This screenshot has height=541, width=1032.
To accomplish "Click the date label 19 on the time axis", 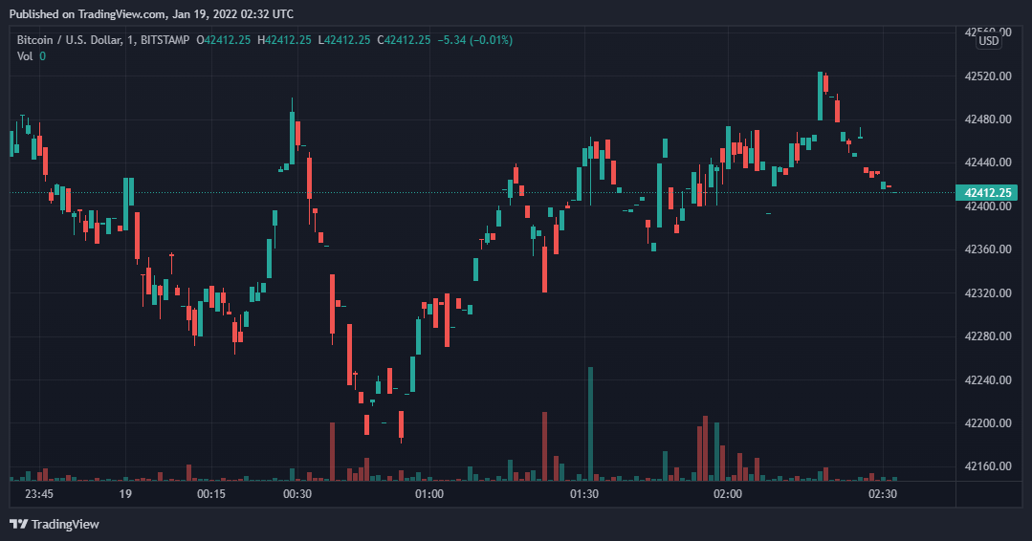I will 125,494.
